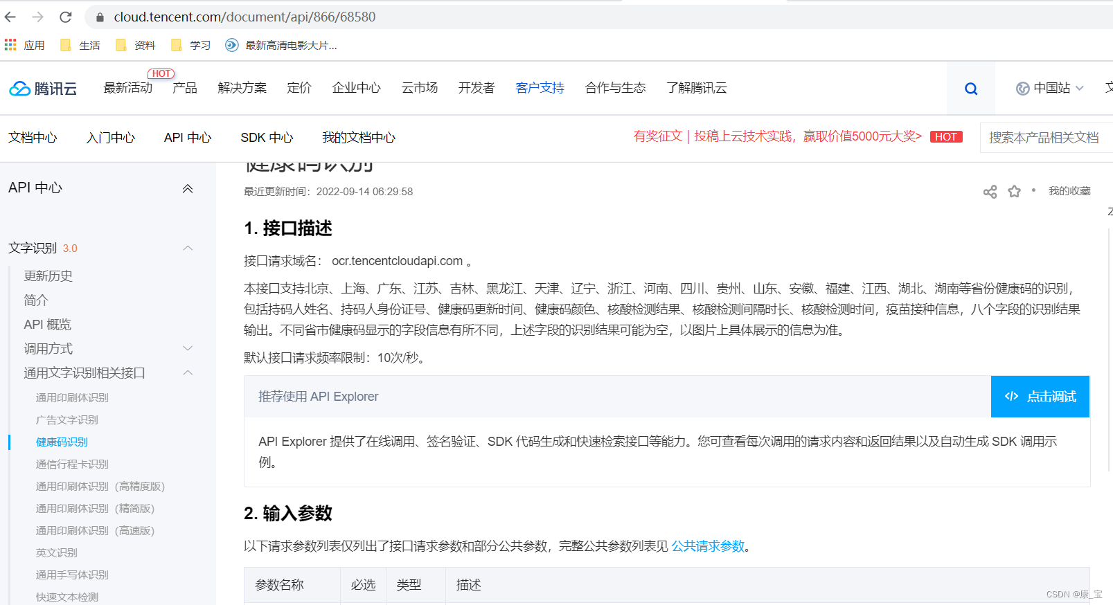Image resolution: width=1113 pixels, height=605 pixels.
Task: Click the 腾讯云 logo
Action: click(43, 89)
